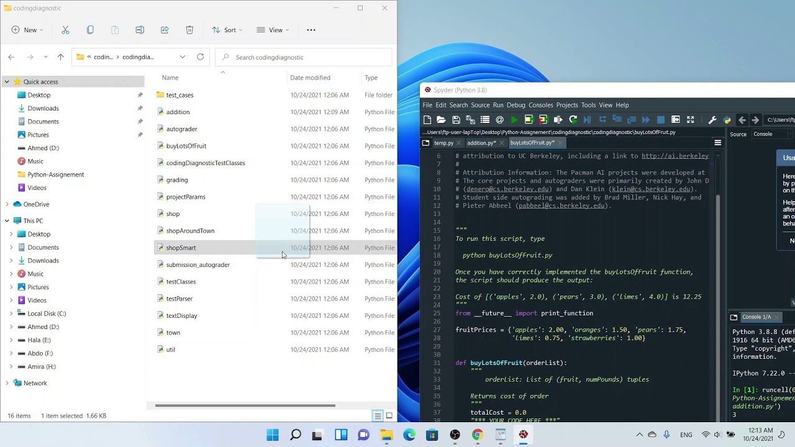Image resolution: width=795 pixels, height=447 pixels.
Task: Expand Local Disk (C:) in navigation pane
Action: [x=11, y=314]
